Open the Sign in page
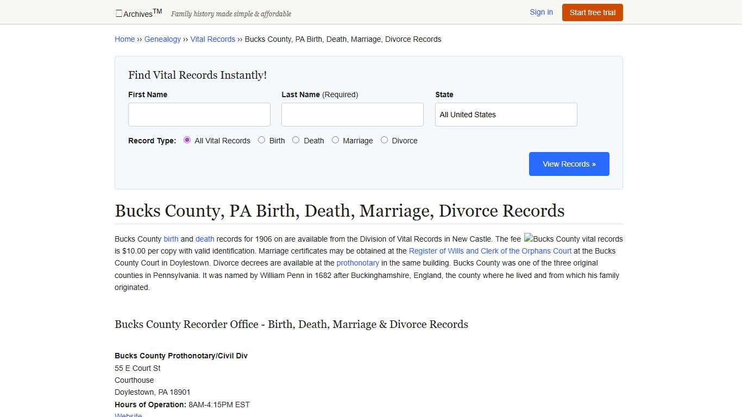The width and height of the screenshot is (742, 417). (541, 12)
